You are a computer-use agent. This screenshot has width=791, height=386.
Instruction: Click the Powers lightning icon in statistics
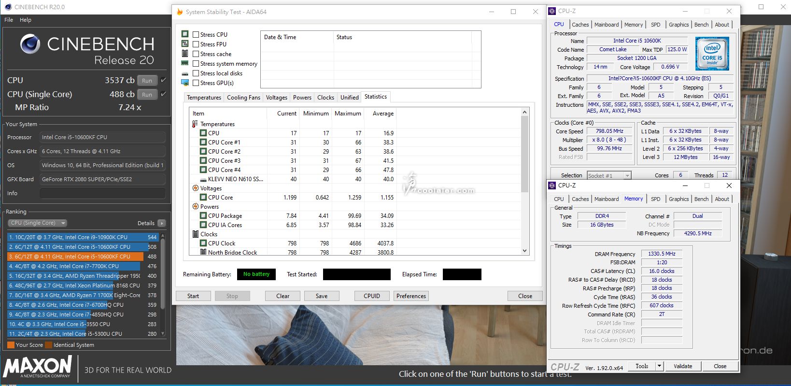pyautogui.click(x=195, y=207)
